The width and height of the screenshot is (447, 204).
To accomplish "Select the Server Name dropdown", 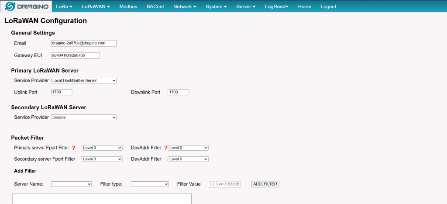I will click(x=71, y=184).
